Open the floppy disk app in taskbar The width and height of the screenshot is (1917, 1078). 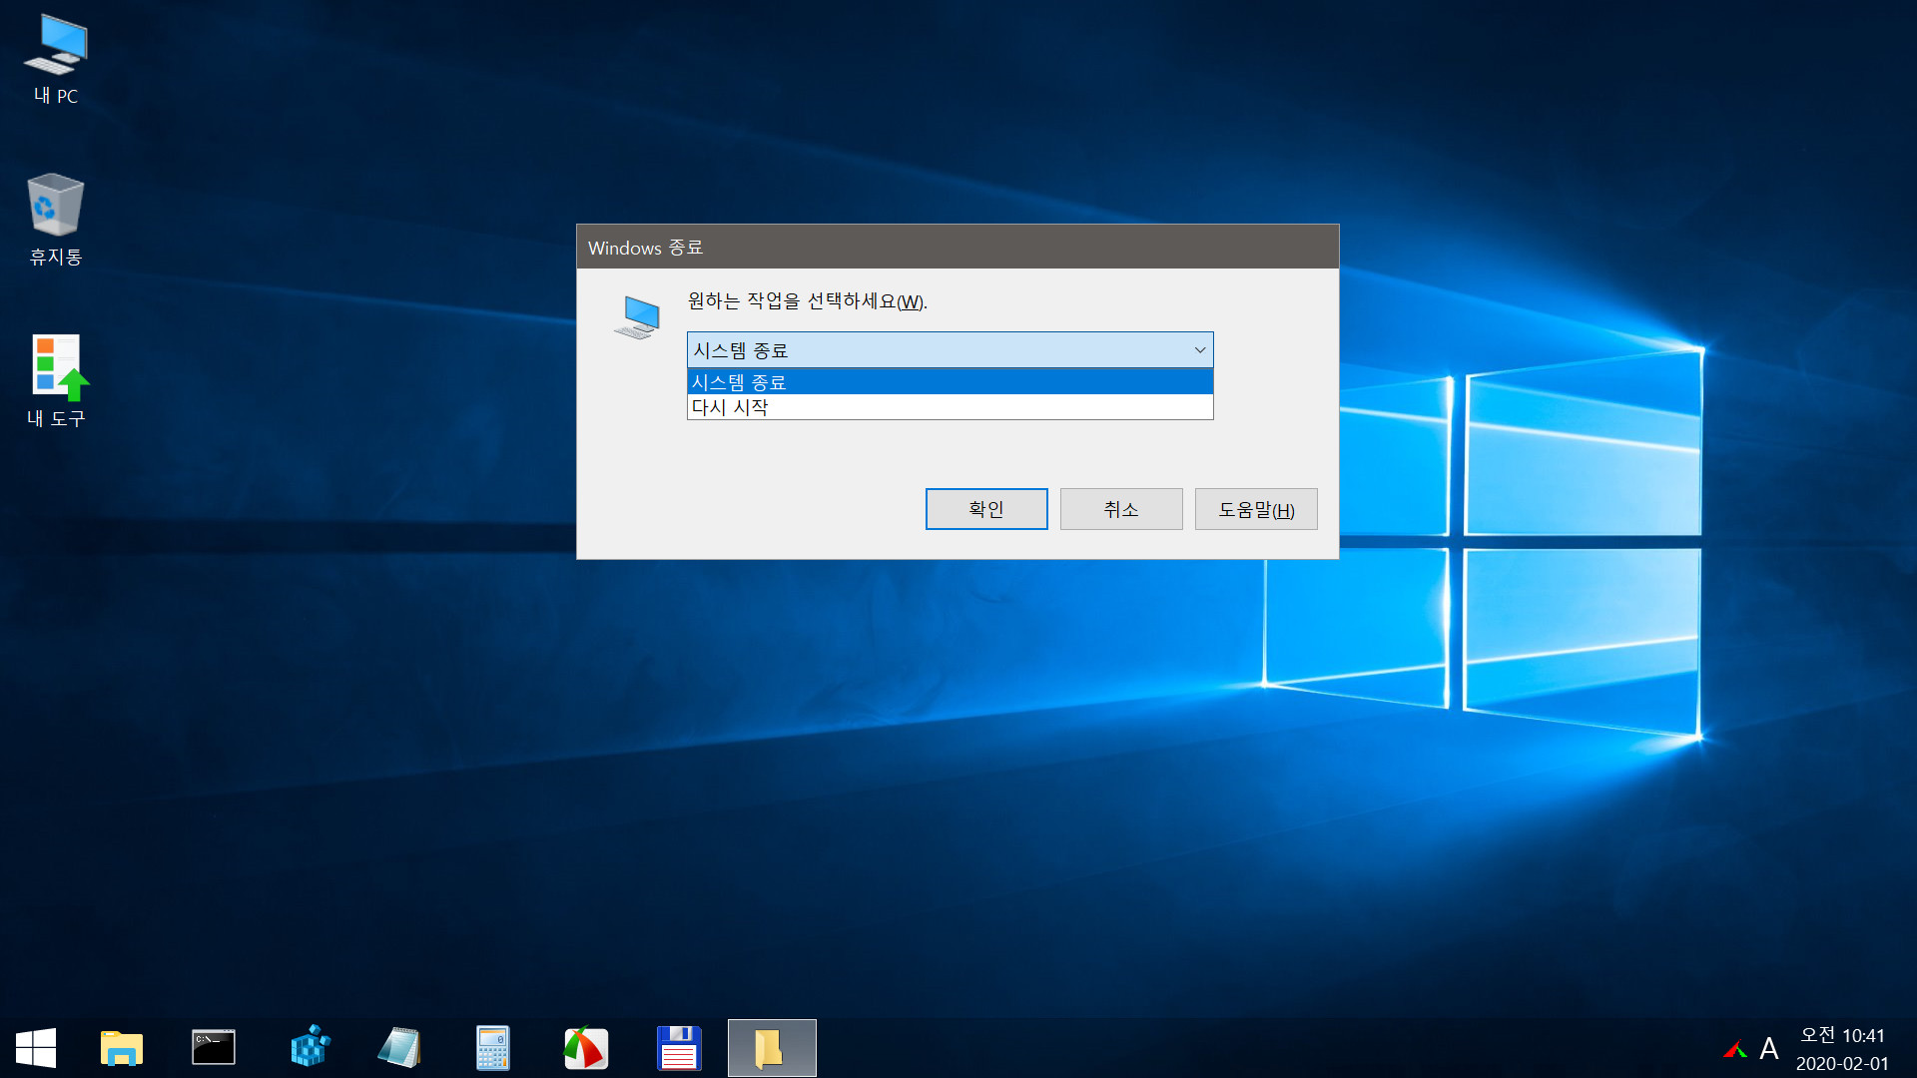[x=679, y=1048]
